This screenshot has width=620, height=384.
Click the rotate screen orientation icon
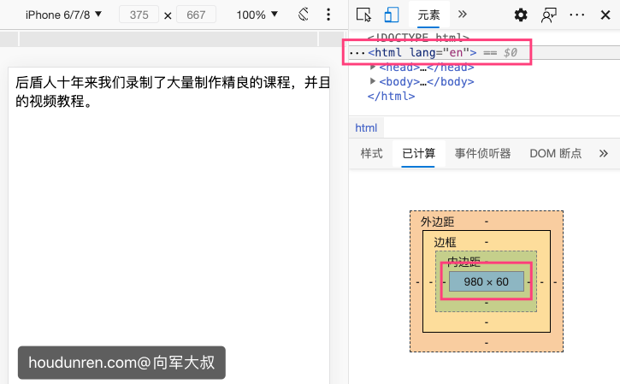click(304, 15)
